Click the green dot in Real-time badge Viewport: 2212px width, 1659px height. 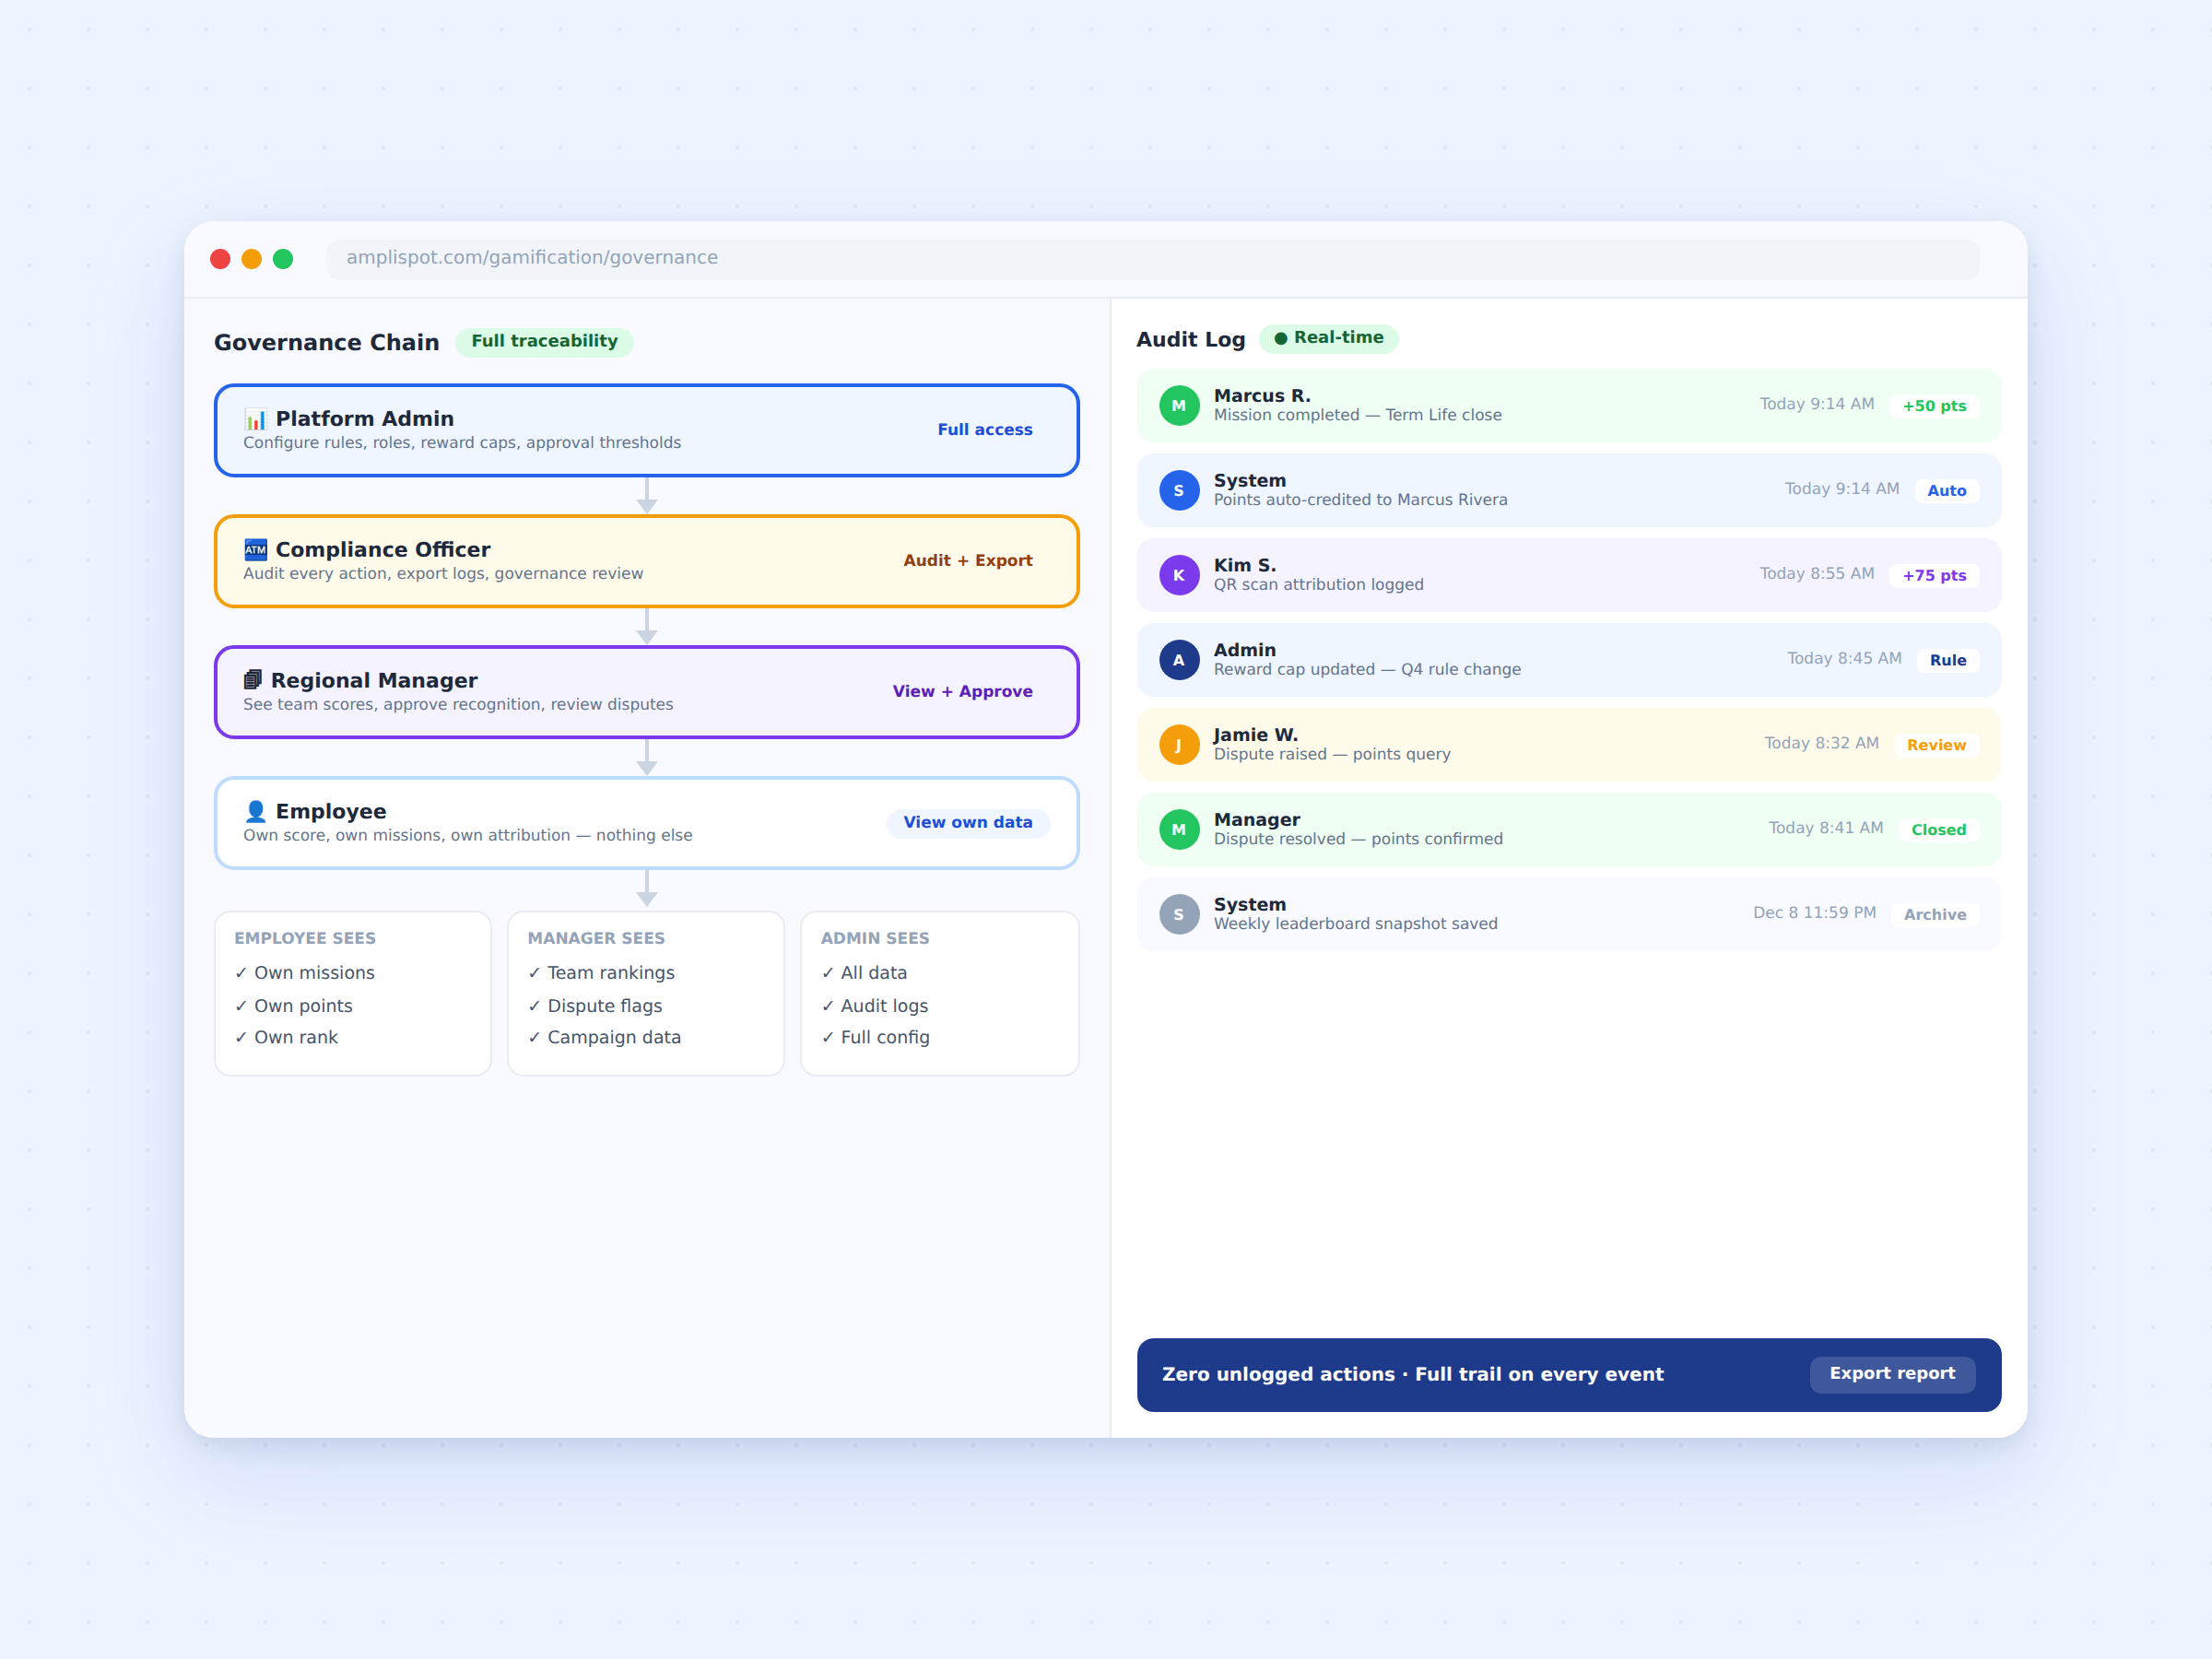coord(1281,339)
